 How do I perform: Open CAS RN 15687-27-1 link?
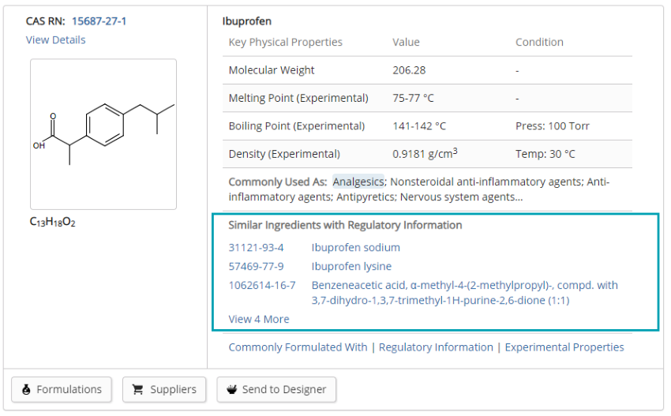point(99,21)
